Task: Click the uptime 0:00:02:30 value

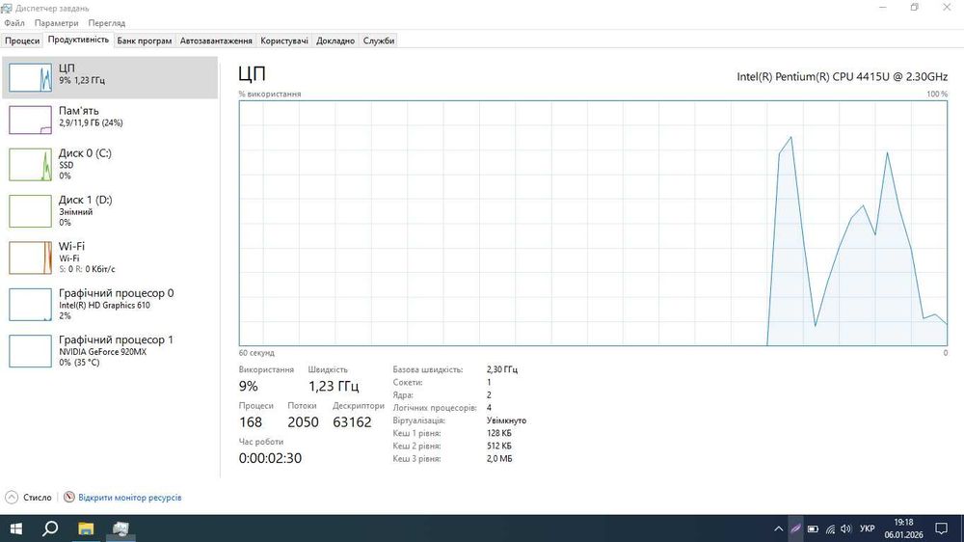Action: point(270,458)
